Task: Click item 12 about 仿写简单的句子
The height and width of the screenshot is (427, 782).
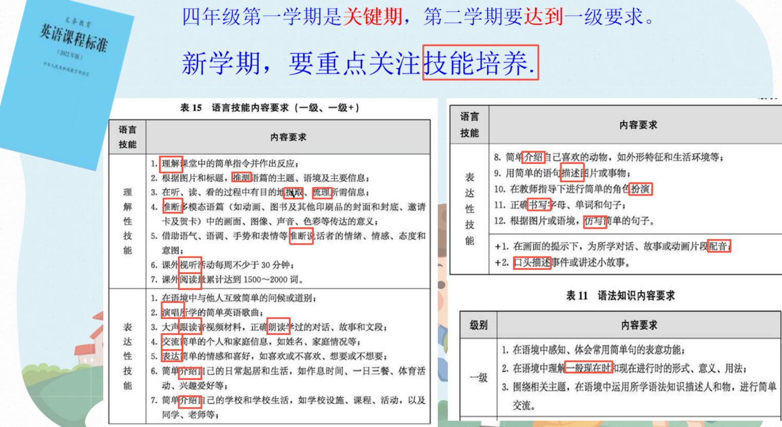Action: point(575,221)
